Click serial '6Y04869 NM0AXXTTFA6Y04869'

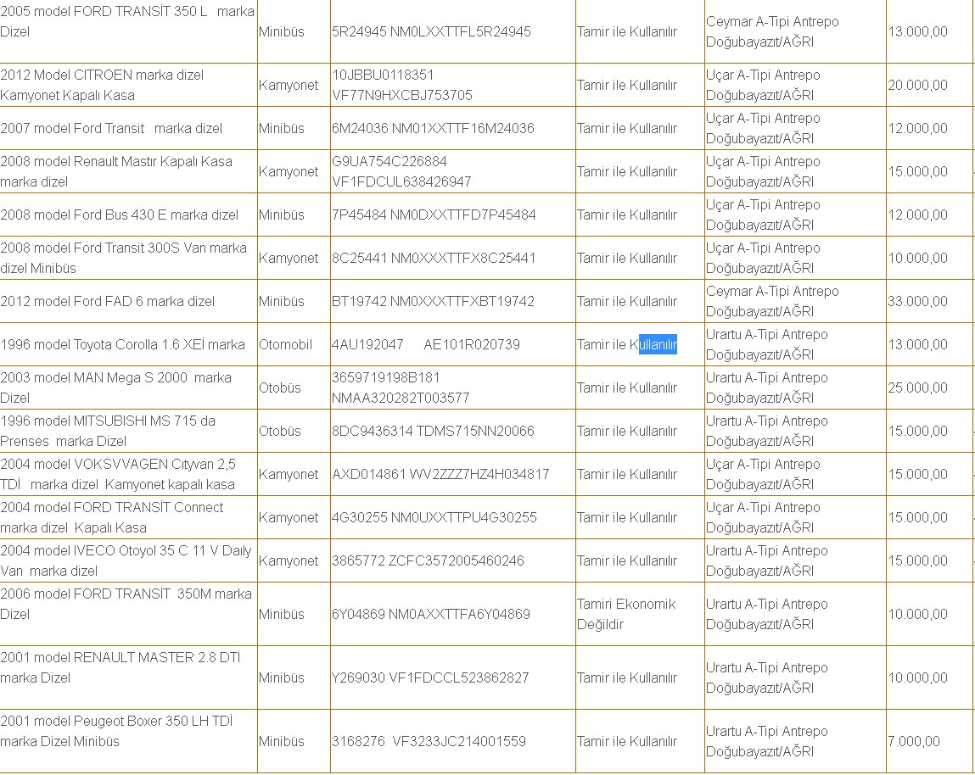(x=431, y=615)
